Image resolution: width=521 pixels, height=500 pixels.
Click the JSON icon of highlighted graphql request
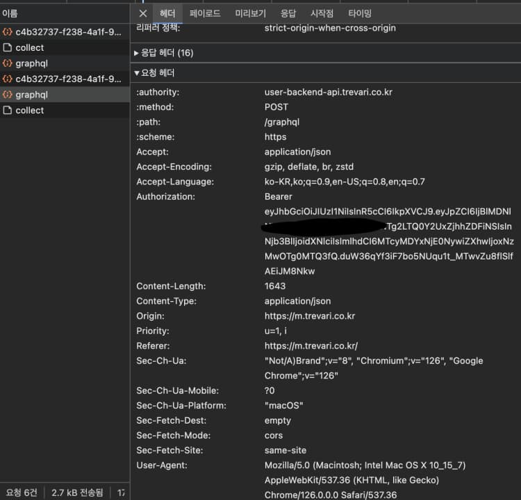click(8, 95)
